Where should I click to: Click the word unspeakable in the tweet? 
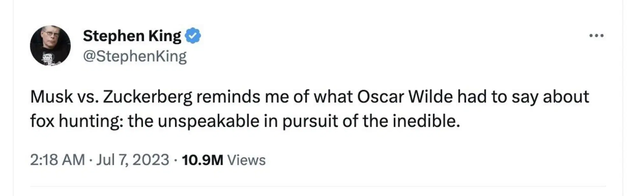click(x=208, y=121)
